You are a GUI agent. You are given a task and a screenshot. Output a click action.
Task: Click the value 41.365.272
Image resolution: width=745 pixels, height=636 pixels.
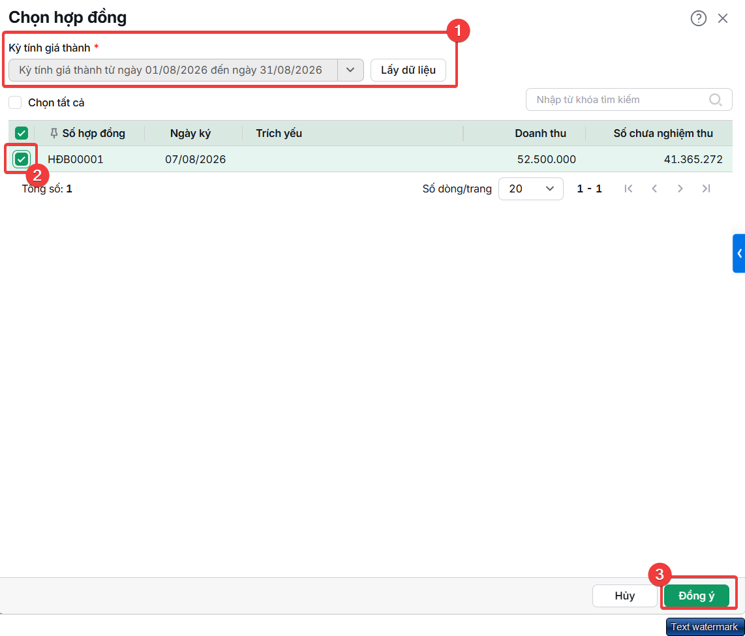pyautogui.click(x=693, y=160)
